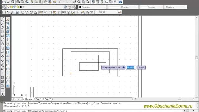Switch to the Лист2 layout tab
Screen dimensions: 199x112
pyautogui.click(x=48, y=99)
